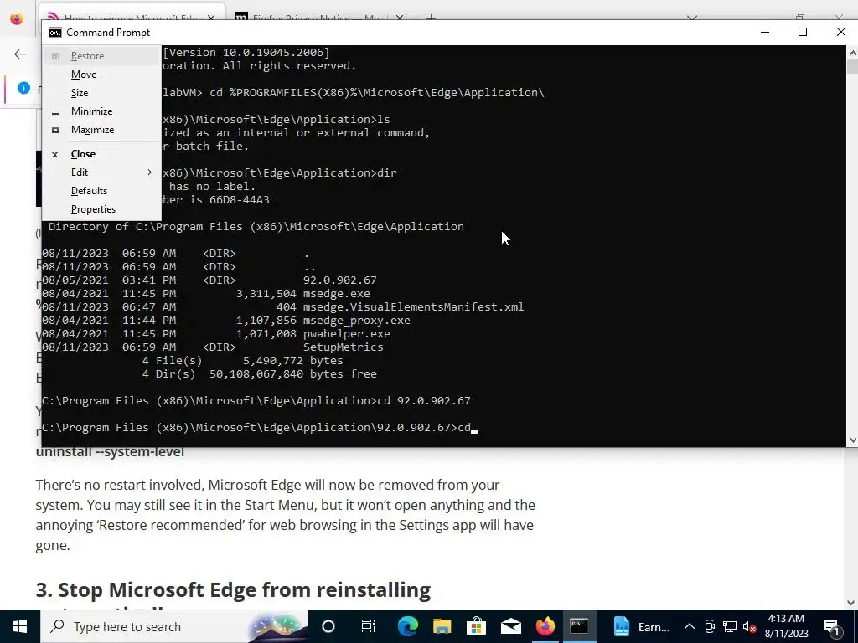Open the network tray icon

click(x=730, y=626)
